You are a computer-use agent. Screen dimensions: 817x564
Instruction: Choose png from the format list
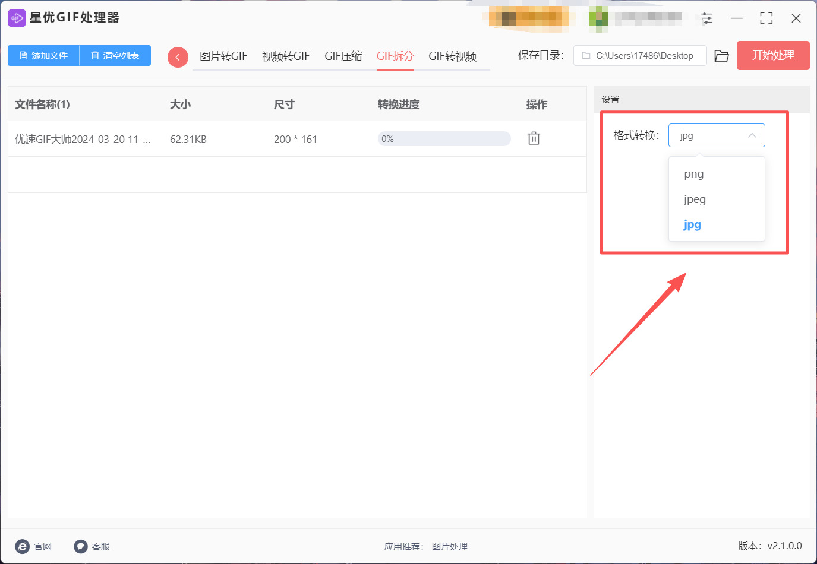tap(717, 174)
